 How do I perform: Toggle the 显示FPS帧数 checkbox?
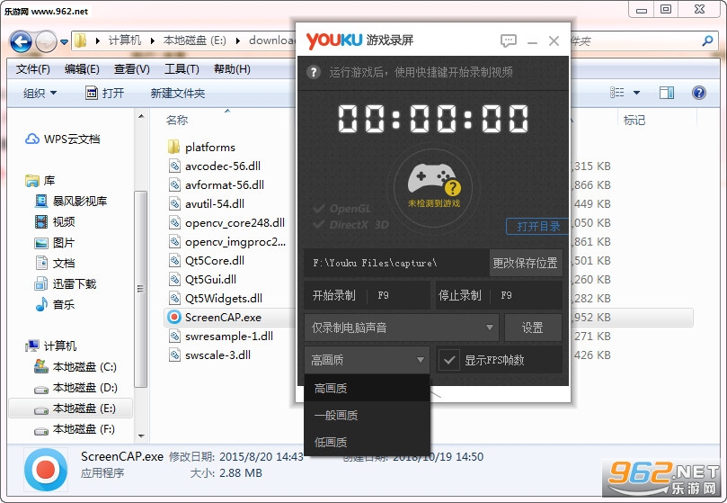[449, 360]
